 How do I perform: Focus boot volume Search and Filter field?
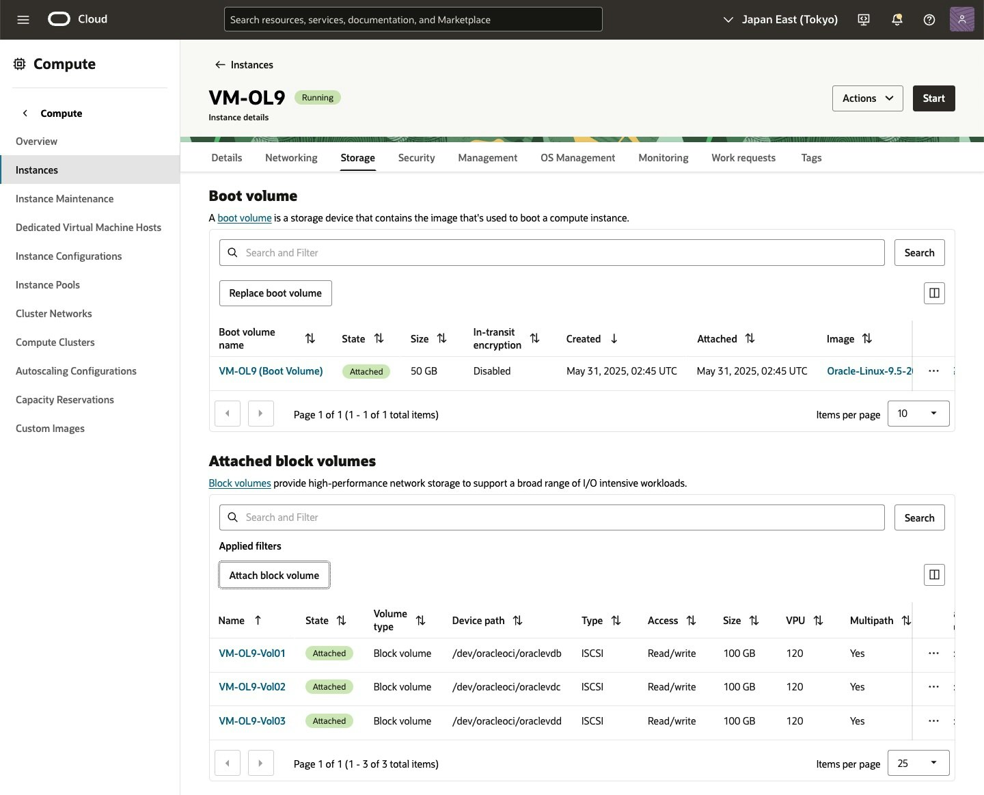pyautogui.click(x=552, y=253)
